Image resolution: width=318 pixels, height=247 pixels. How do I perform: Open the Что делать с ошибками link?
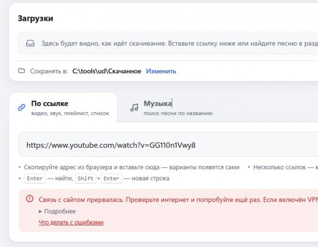point(71,223)
